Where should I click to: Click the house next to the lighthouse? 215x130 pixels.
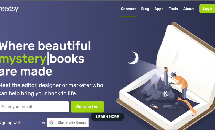click(156, 82)
